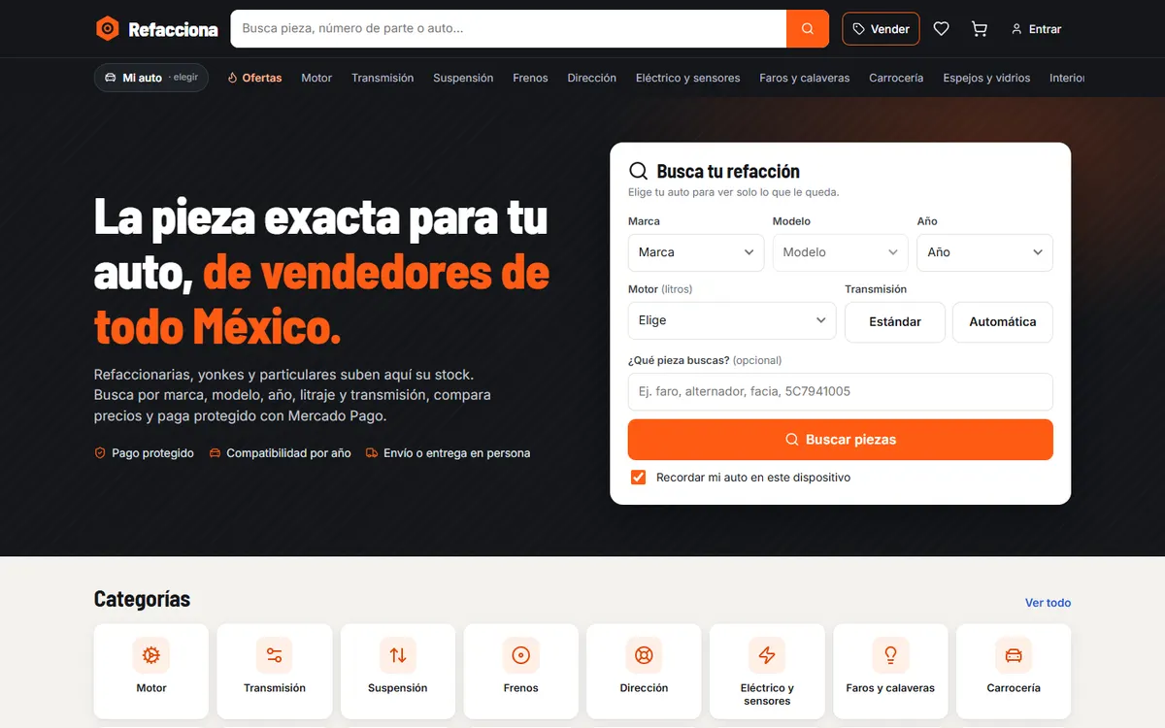Open Eléctrico y sensores card label
This screenshot has width=1165, height=728.
pos(767,694)
